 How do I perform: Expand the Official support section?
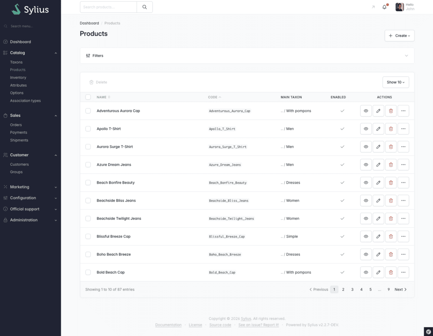30,209
